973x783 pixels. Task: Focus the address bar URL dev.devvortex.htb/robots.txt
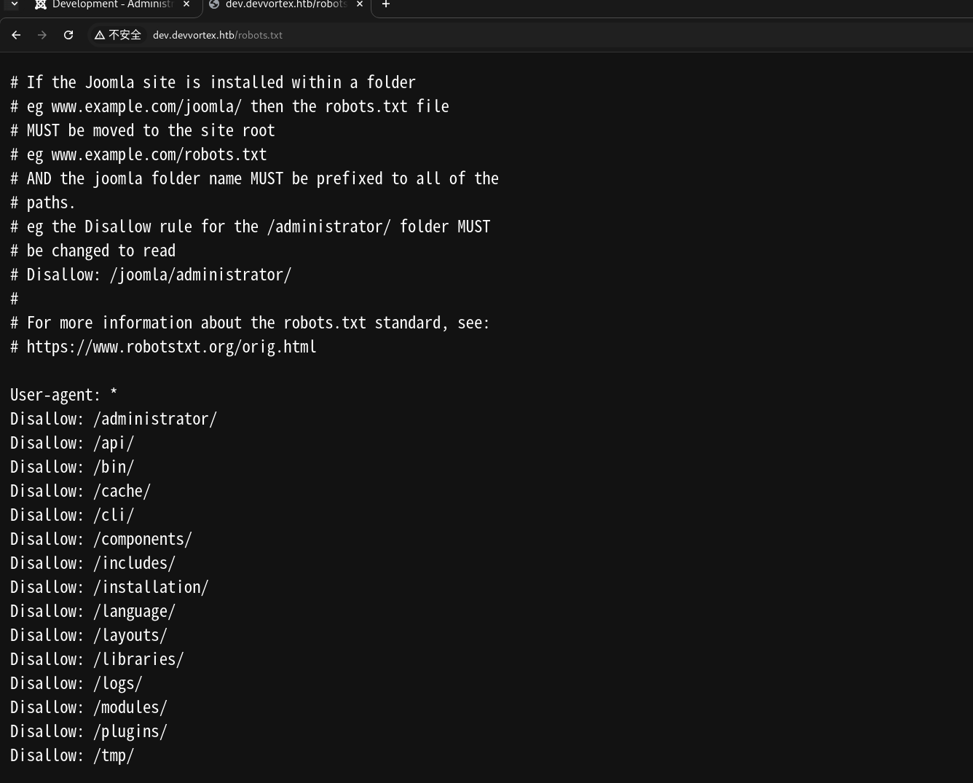[217, 35]
